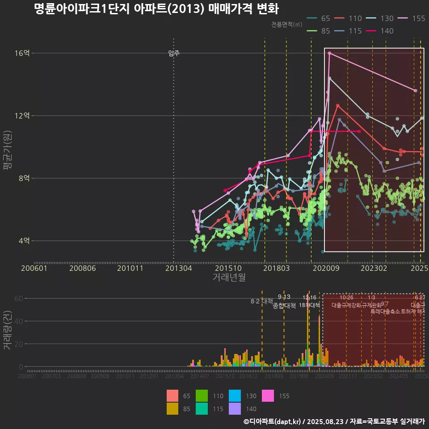
Task: Click the 입주 marker label
Action: 174,53
